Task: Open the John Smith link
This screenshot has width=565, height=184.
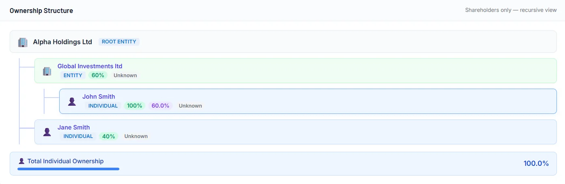Action: [x=98, y=96]
